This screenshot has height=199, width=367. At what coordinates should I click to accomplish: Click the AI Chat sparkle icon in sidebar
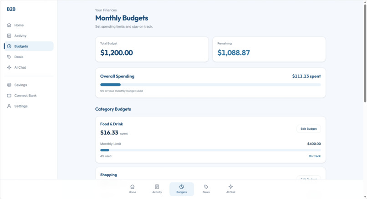click(x=9, y=67)
